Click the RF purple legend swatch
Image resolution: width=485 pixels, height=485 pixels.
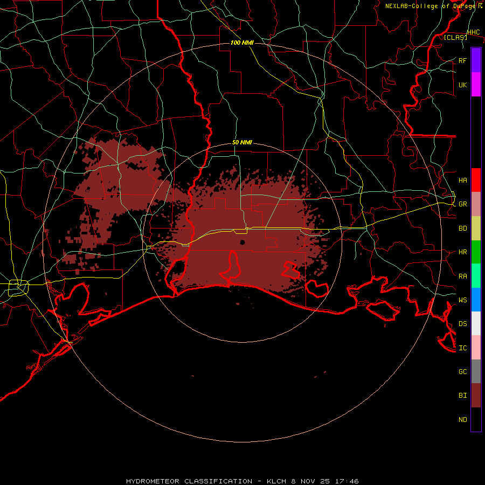(476, 60)
